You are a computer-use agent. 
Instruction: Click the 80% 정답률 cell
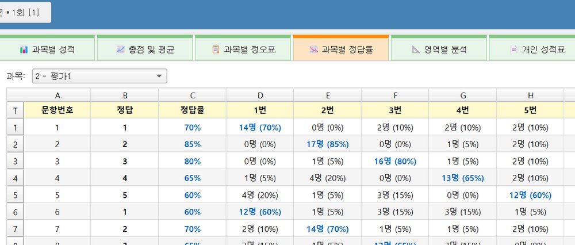[193, 162]
